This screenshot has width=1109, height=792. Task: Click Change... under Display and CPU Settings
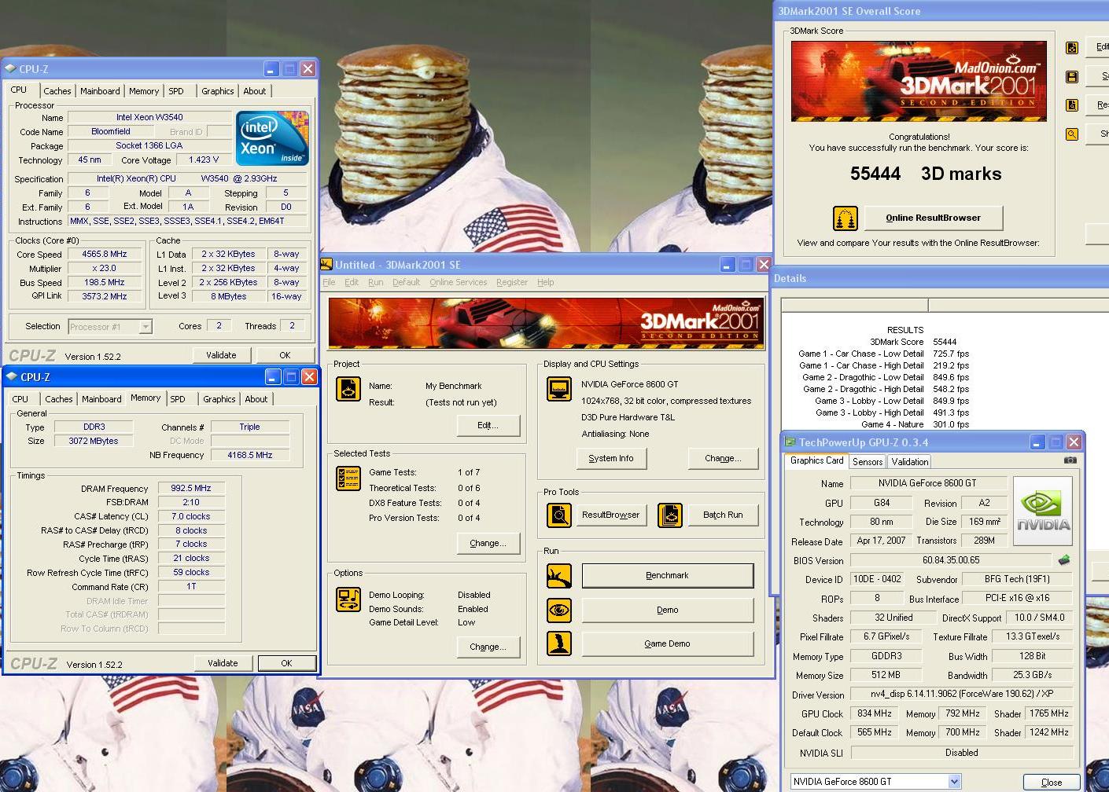point(723,458)
